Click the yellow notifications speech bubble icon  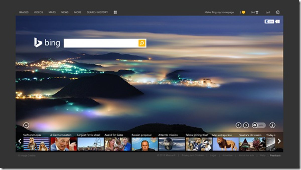click(243, 12)
